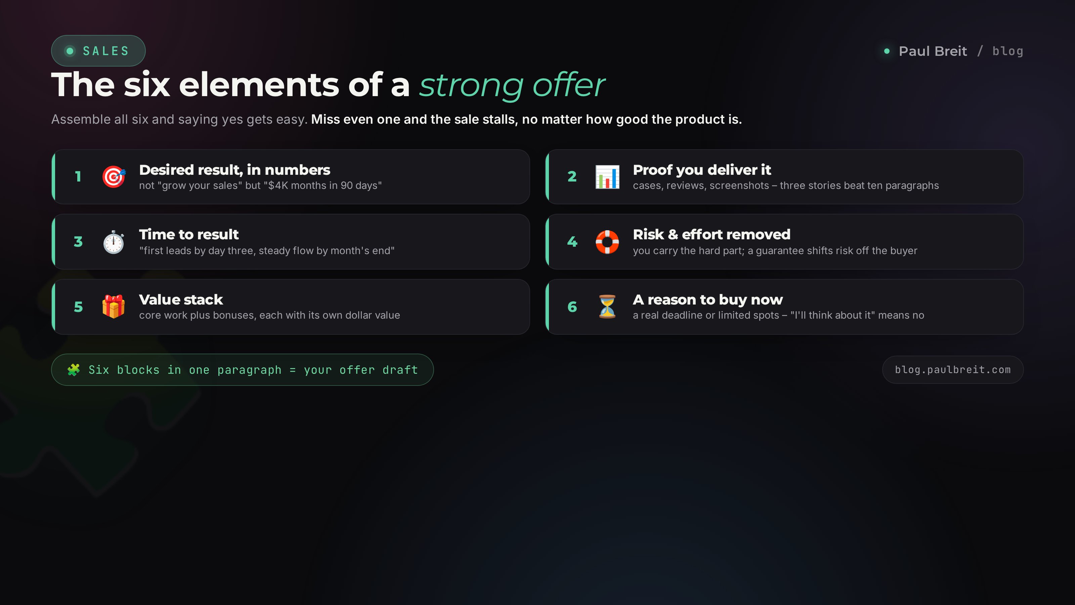Viewport: 1075px width, 605px height.
Task: Click the stopwatch icon
Action: (x=114, y=242)
